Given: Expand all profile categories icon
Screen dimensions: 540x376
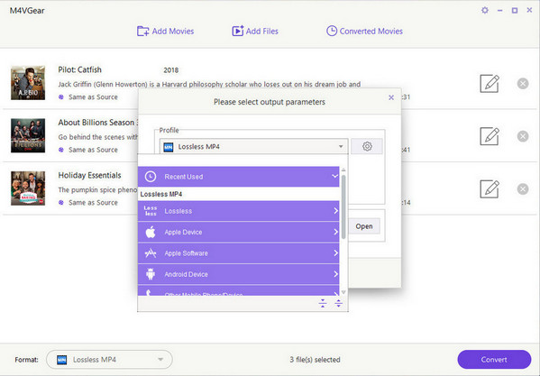Looking at the screenshot, I should (338, 303).
